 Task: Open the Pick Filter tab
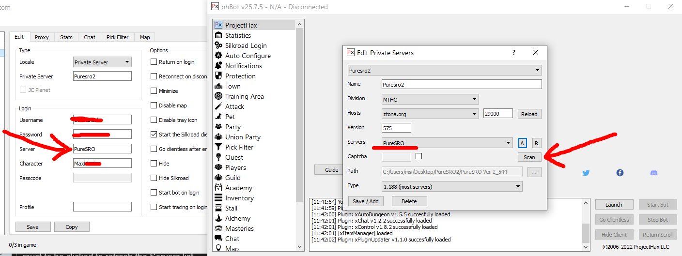point(118,37)
